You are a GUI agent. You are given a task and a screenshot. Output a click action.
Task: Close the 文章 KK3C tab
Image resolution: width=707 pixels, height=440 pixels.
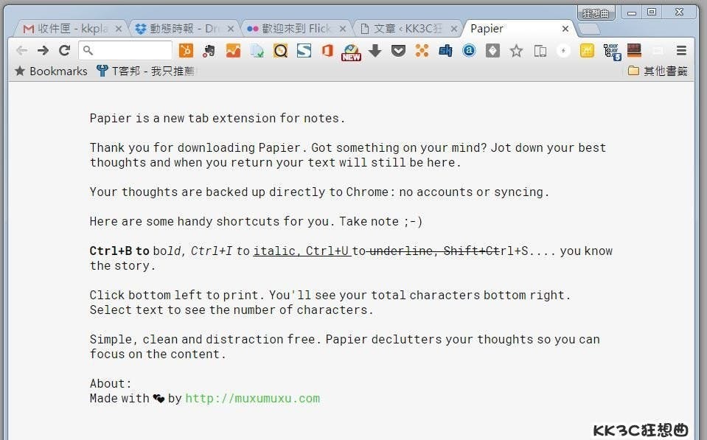(454, 29)
